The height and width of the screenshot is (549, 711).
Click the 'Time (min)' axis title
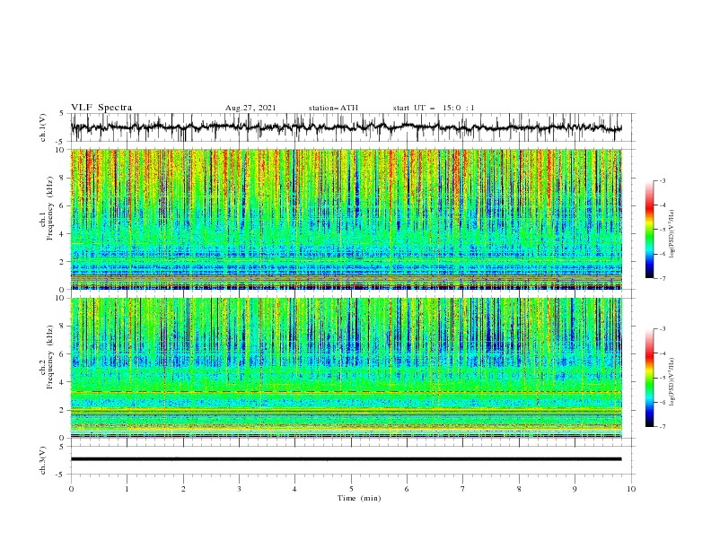click(359, 498)
